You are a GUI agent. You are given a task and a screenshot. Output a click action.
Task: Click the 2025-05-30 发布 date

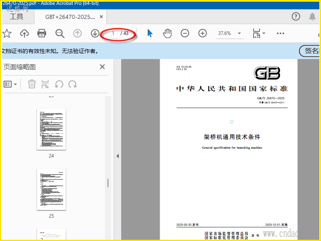pos(187,225)
